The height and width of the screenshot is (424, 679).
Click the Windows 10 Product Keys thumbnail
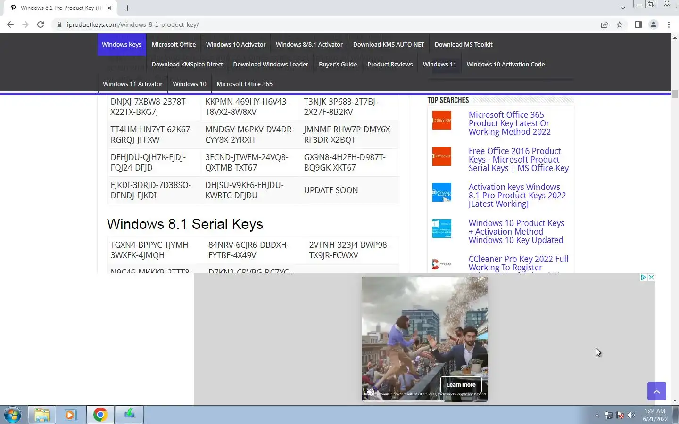442,228
